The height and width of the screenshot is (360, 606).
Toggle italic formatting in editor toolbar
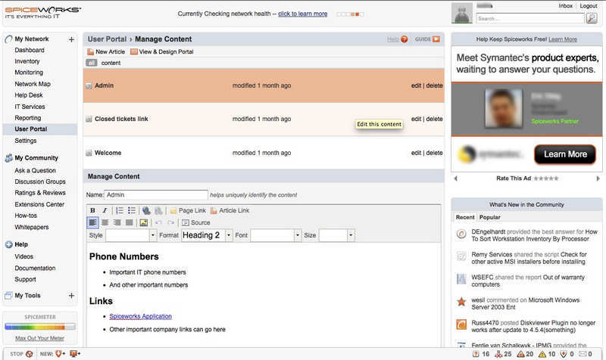point(105,210)
